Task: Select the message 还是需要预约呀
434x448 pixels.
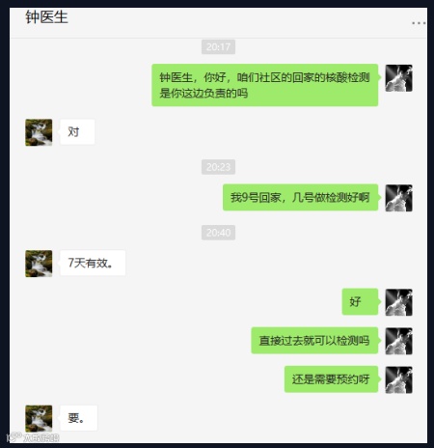Action: [332, 379]
